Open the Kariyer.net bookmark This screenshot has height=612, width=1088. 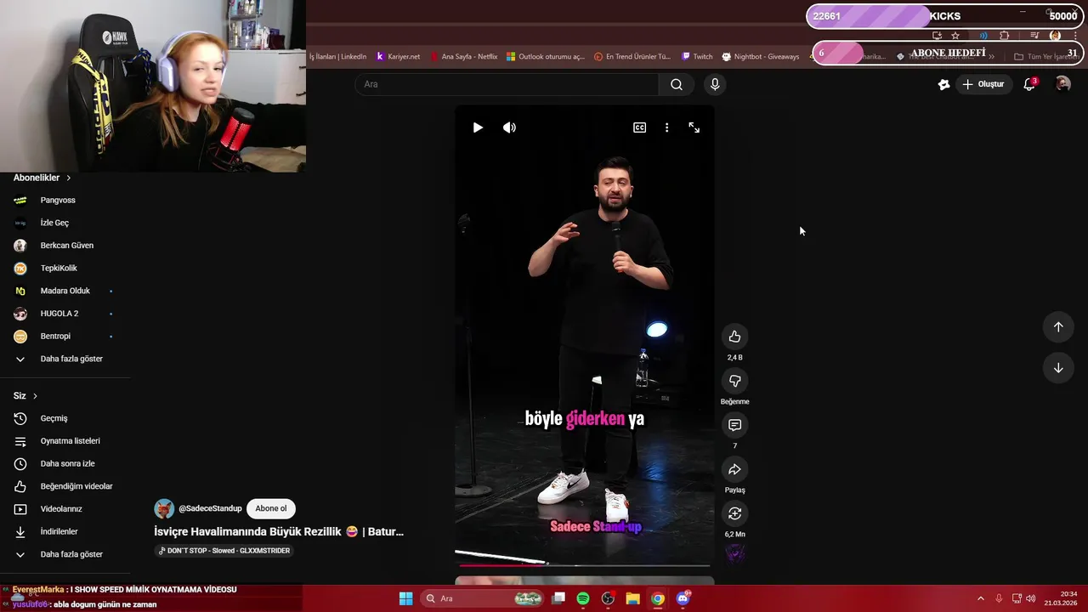coord(399,57)
